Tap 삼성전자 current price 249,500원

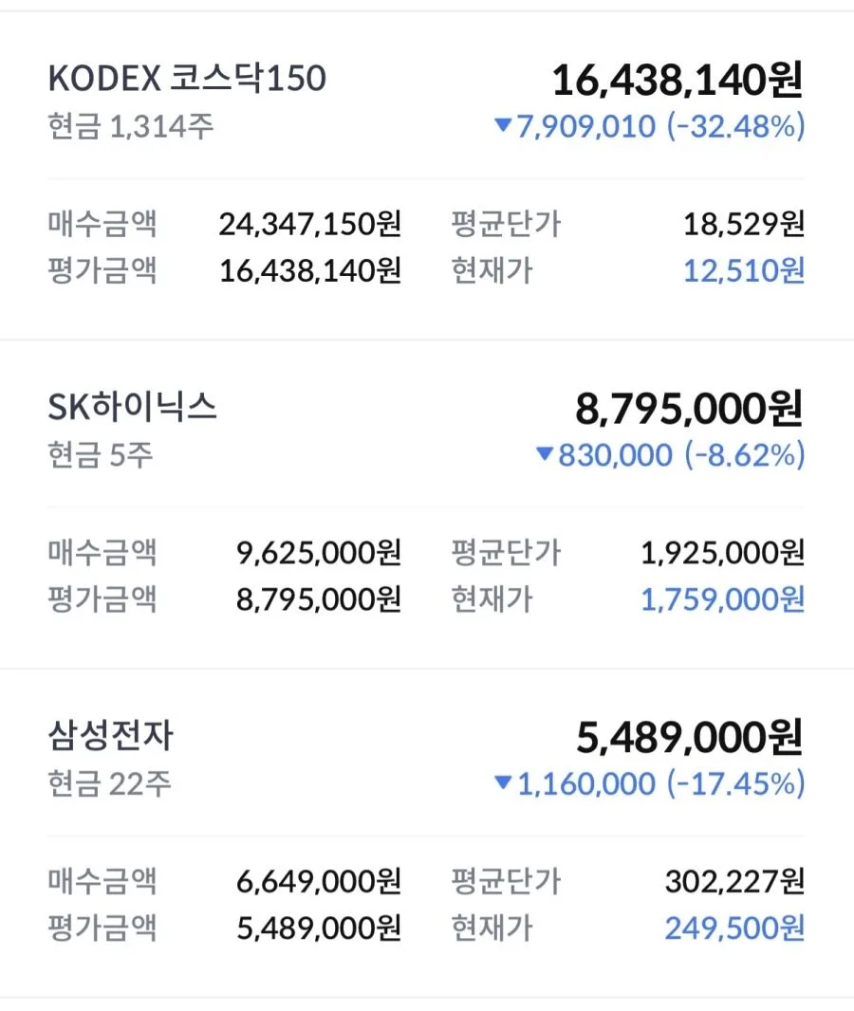tap(734, 928)
